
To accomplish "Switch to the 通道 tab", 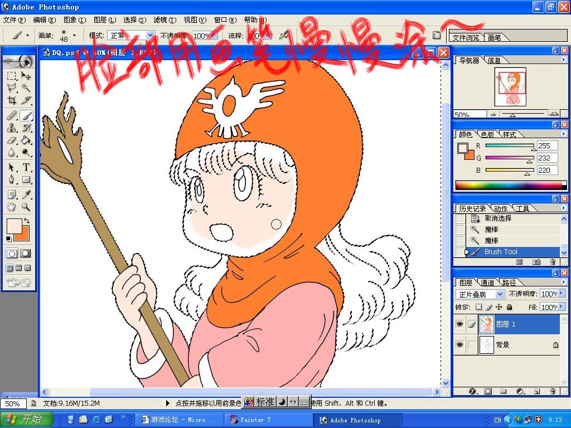I will tap(487, 283).
